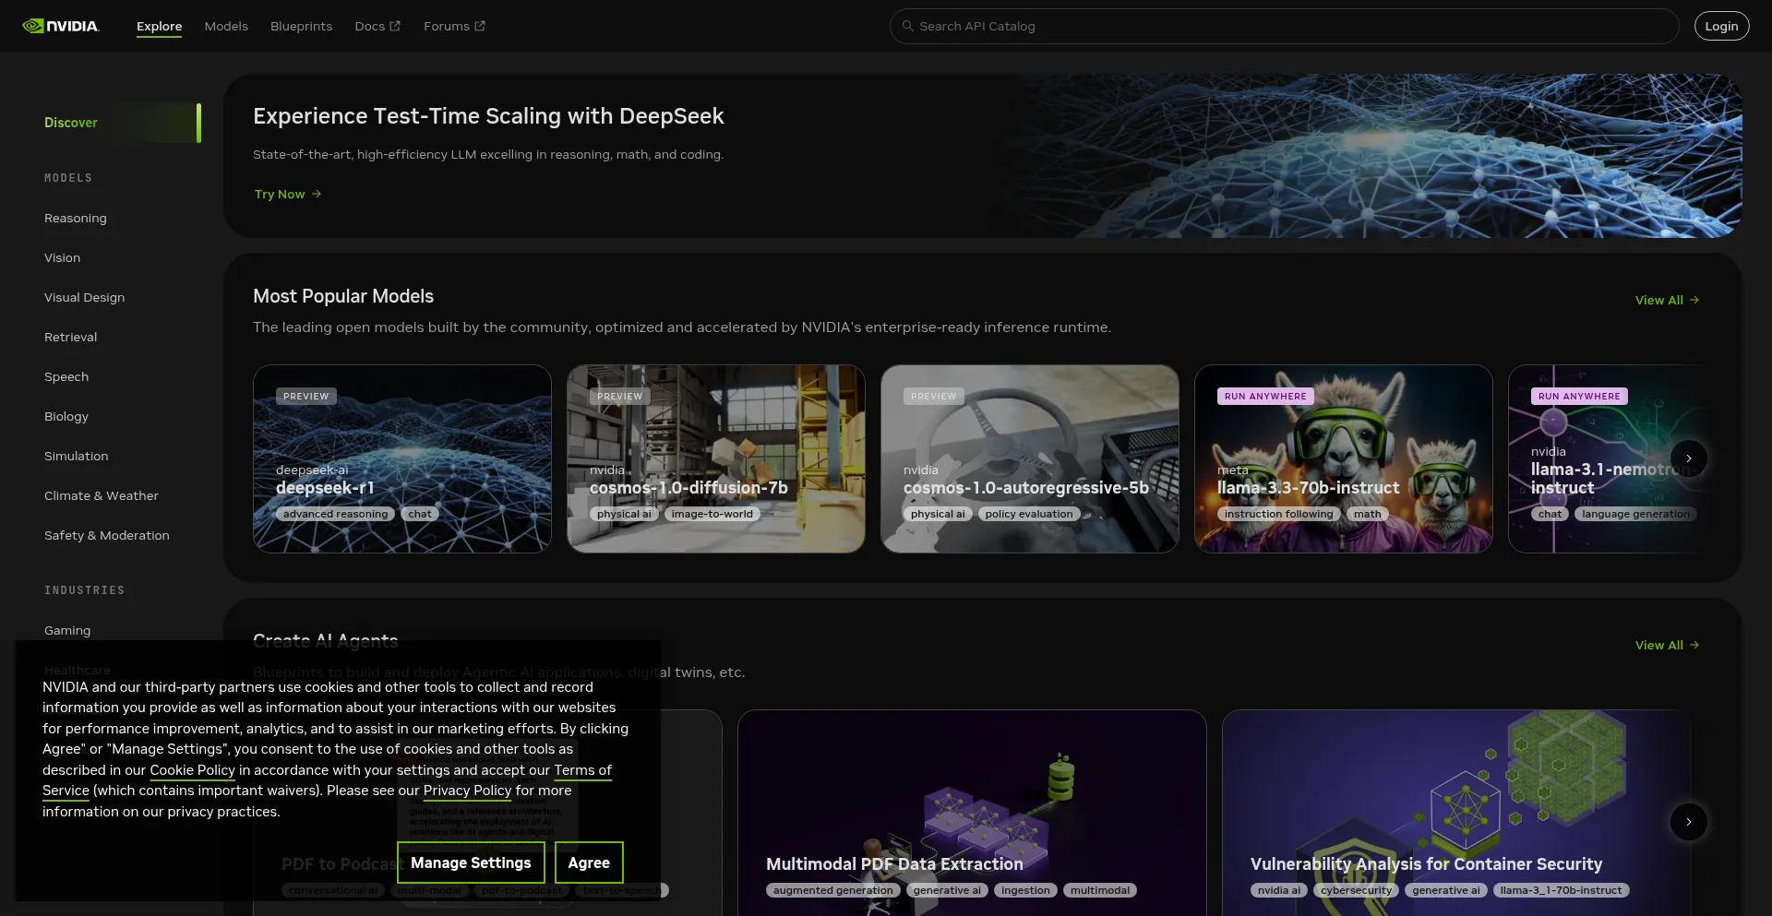This screenshot has height=916, width=1772.
Task: Open the Blueprints tab
Action: point(301,26)
